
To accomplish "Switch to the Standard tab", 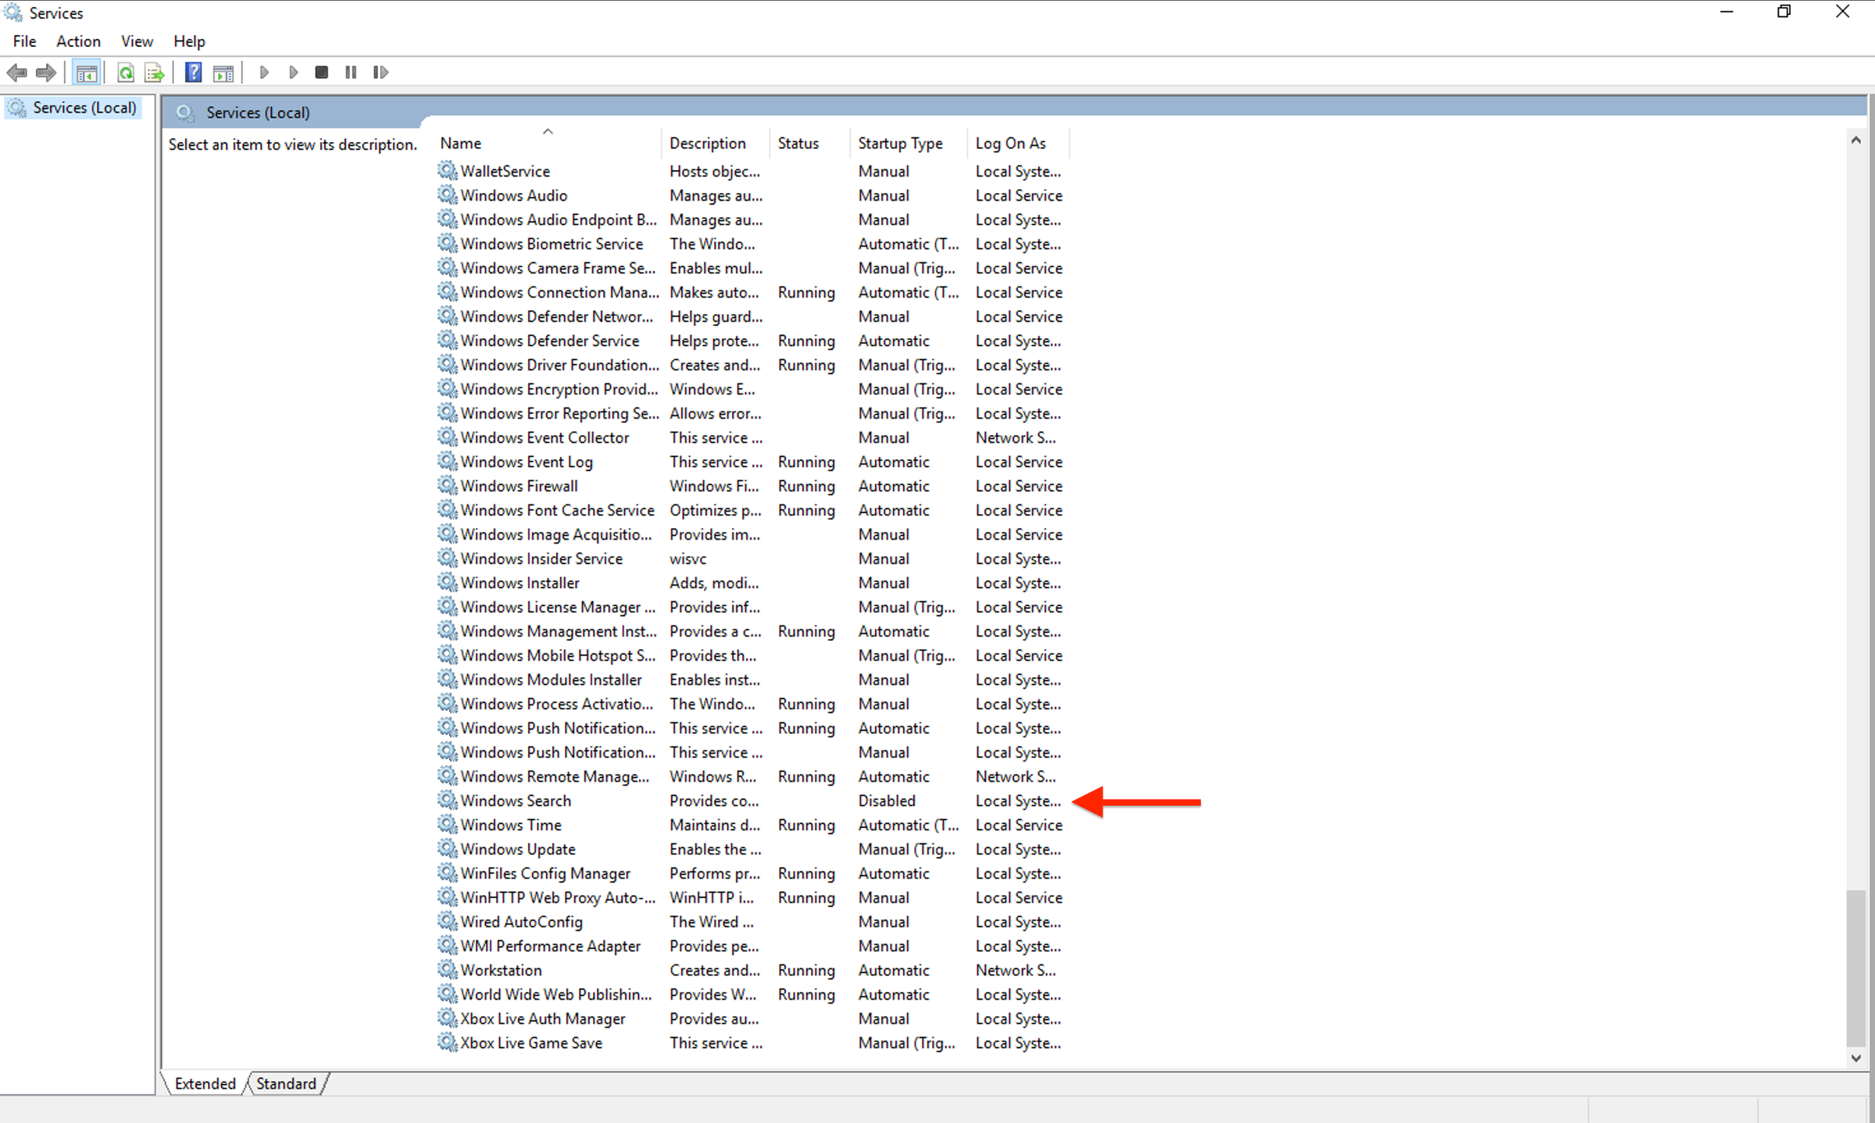I will pyautogui.click(x=285, y=1083).
